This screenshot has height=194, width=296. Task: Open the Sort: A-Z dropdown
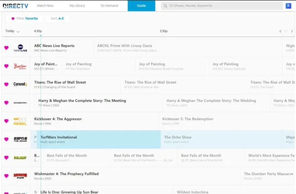pyautogui.click(x=57, y=18)
